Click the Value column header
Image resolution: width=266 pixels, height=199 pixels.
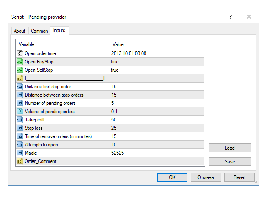pos(157,44)
